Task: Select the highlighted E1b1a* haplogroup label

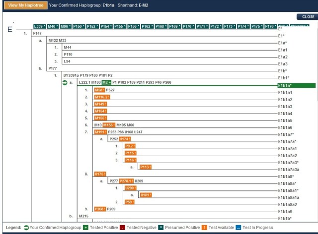Action: pyautogui.click(x=287, y=86)
